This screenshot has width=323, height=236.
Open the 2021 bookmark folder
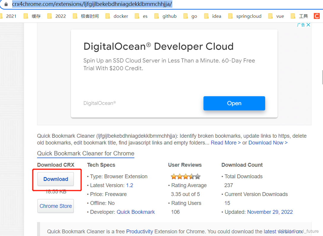click(8, 16)
